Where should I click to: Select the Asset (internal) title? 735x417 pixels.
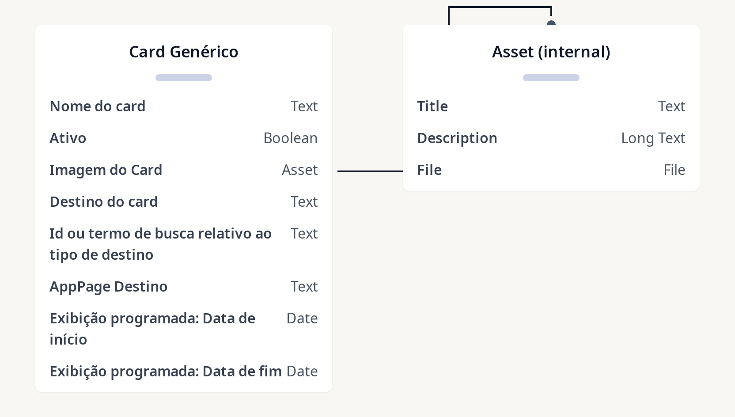(x=551, y=52)
